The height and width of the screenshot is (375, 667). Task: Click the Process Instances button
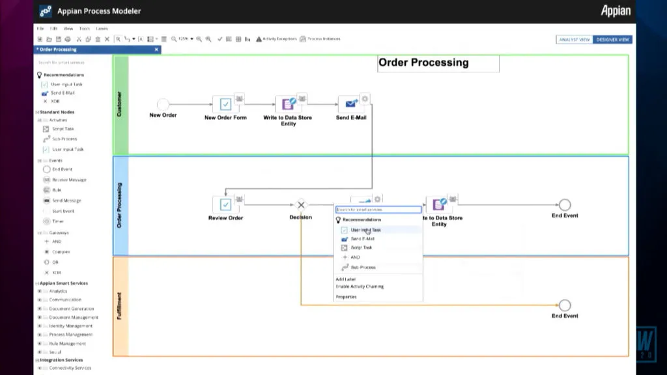pos(320,38)
